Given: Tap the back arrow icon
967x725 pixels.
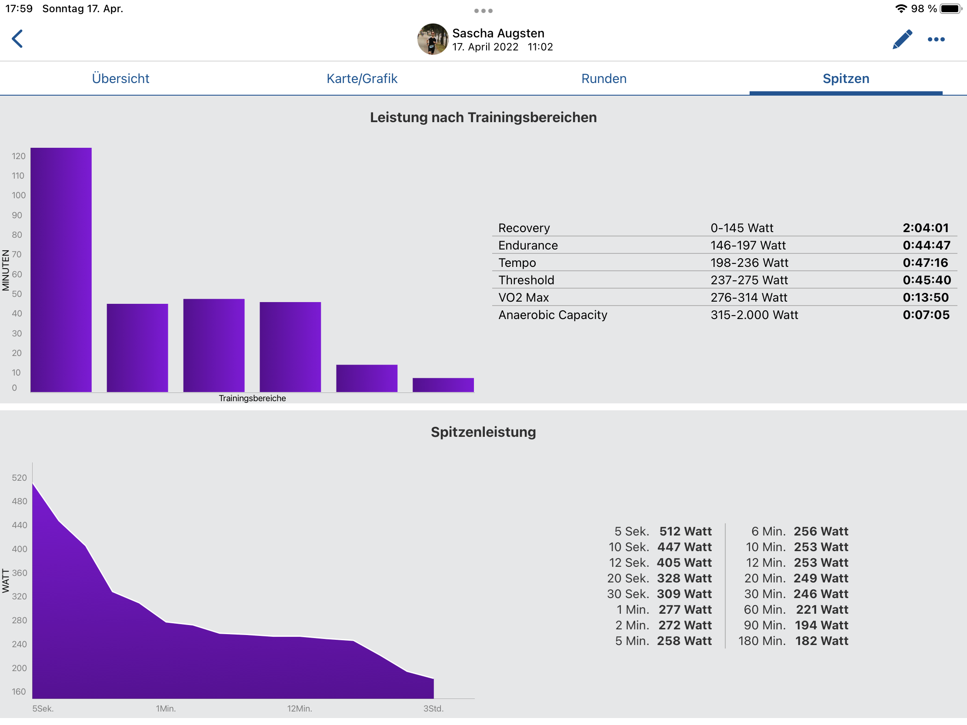Looking at the screenshot, I should 17,39.
